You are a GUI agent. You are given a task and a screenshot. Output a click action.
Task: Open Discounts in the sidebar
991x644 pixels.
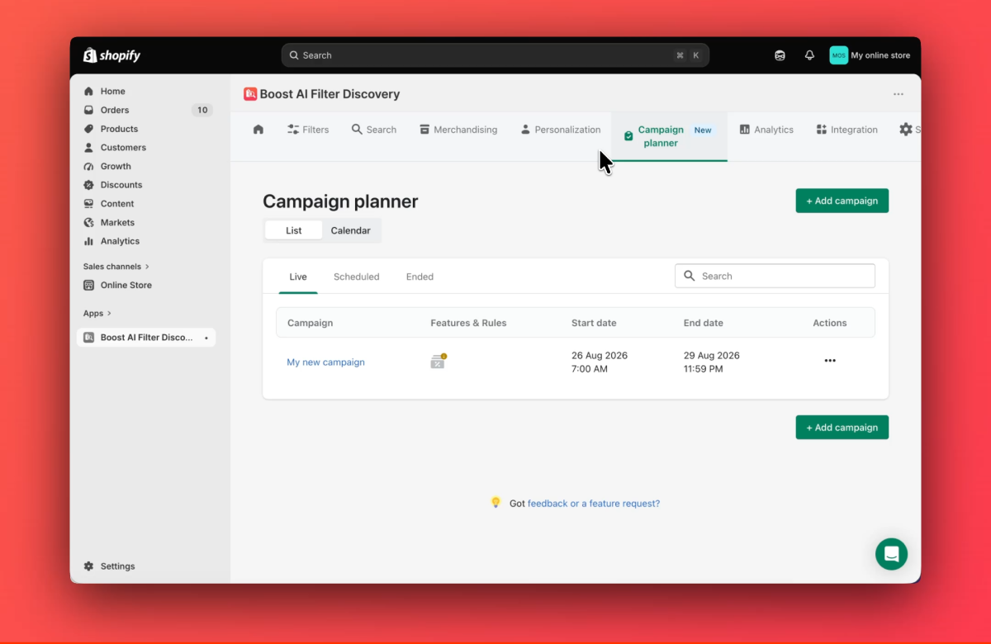coord(121,185)
